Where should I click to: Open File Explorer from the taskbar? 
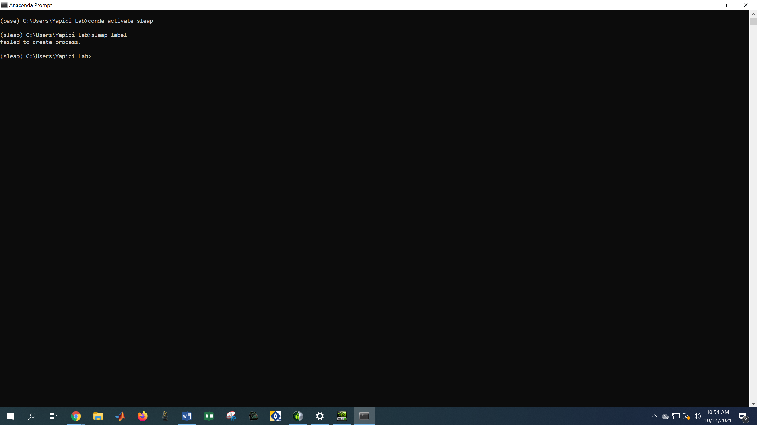point(98,416)
